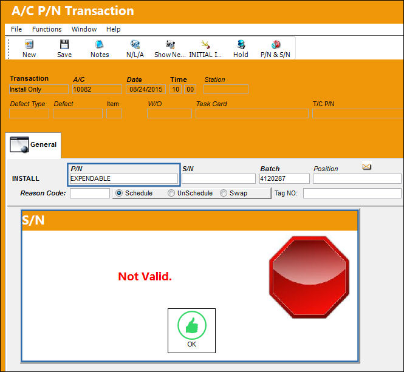The image size is (404, 372).
Task: Click the Reason Code input field
Action: tap(90, 194)
